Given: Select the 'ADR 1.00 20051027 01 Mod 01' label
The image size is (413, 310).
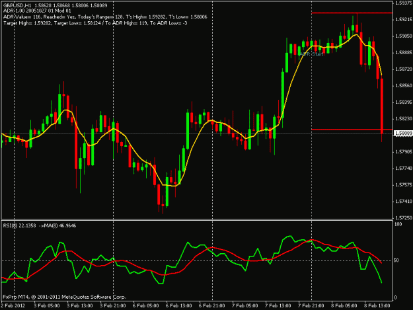Looking at the screenshot, I should [x=37, y=11].
